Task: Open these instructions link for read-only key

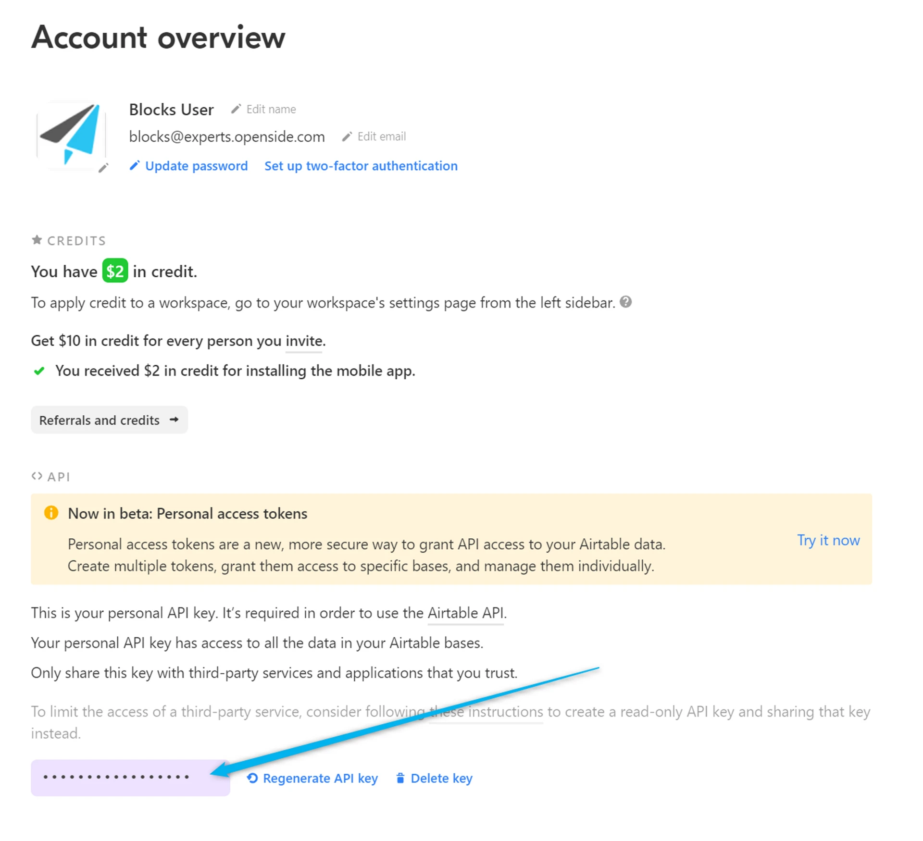Action: [486, 712]
